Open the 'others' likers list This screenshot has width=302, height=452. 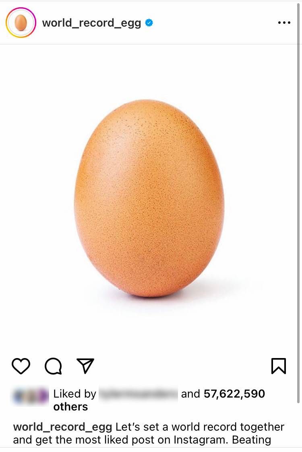[70, 407]
